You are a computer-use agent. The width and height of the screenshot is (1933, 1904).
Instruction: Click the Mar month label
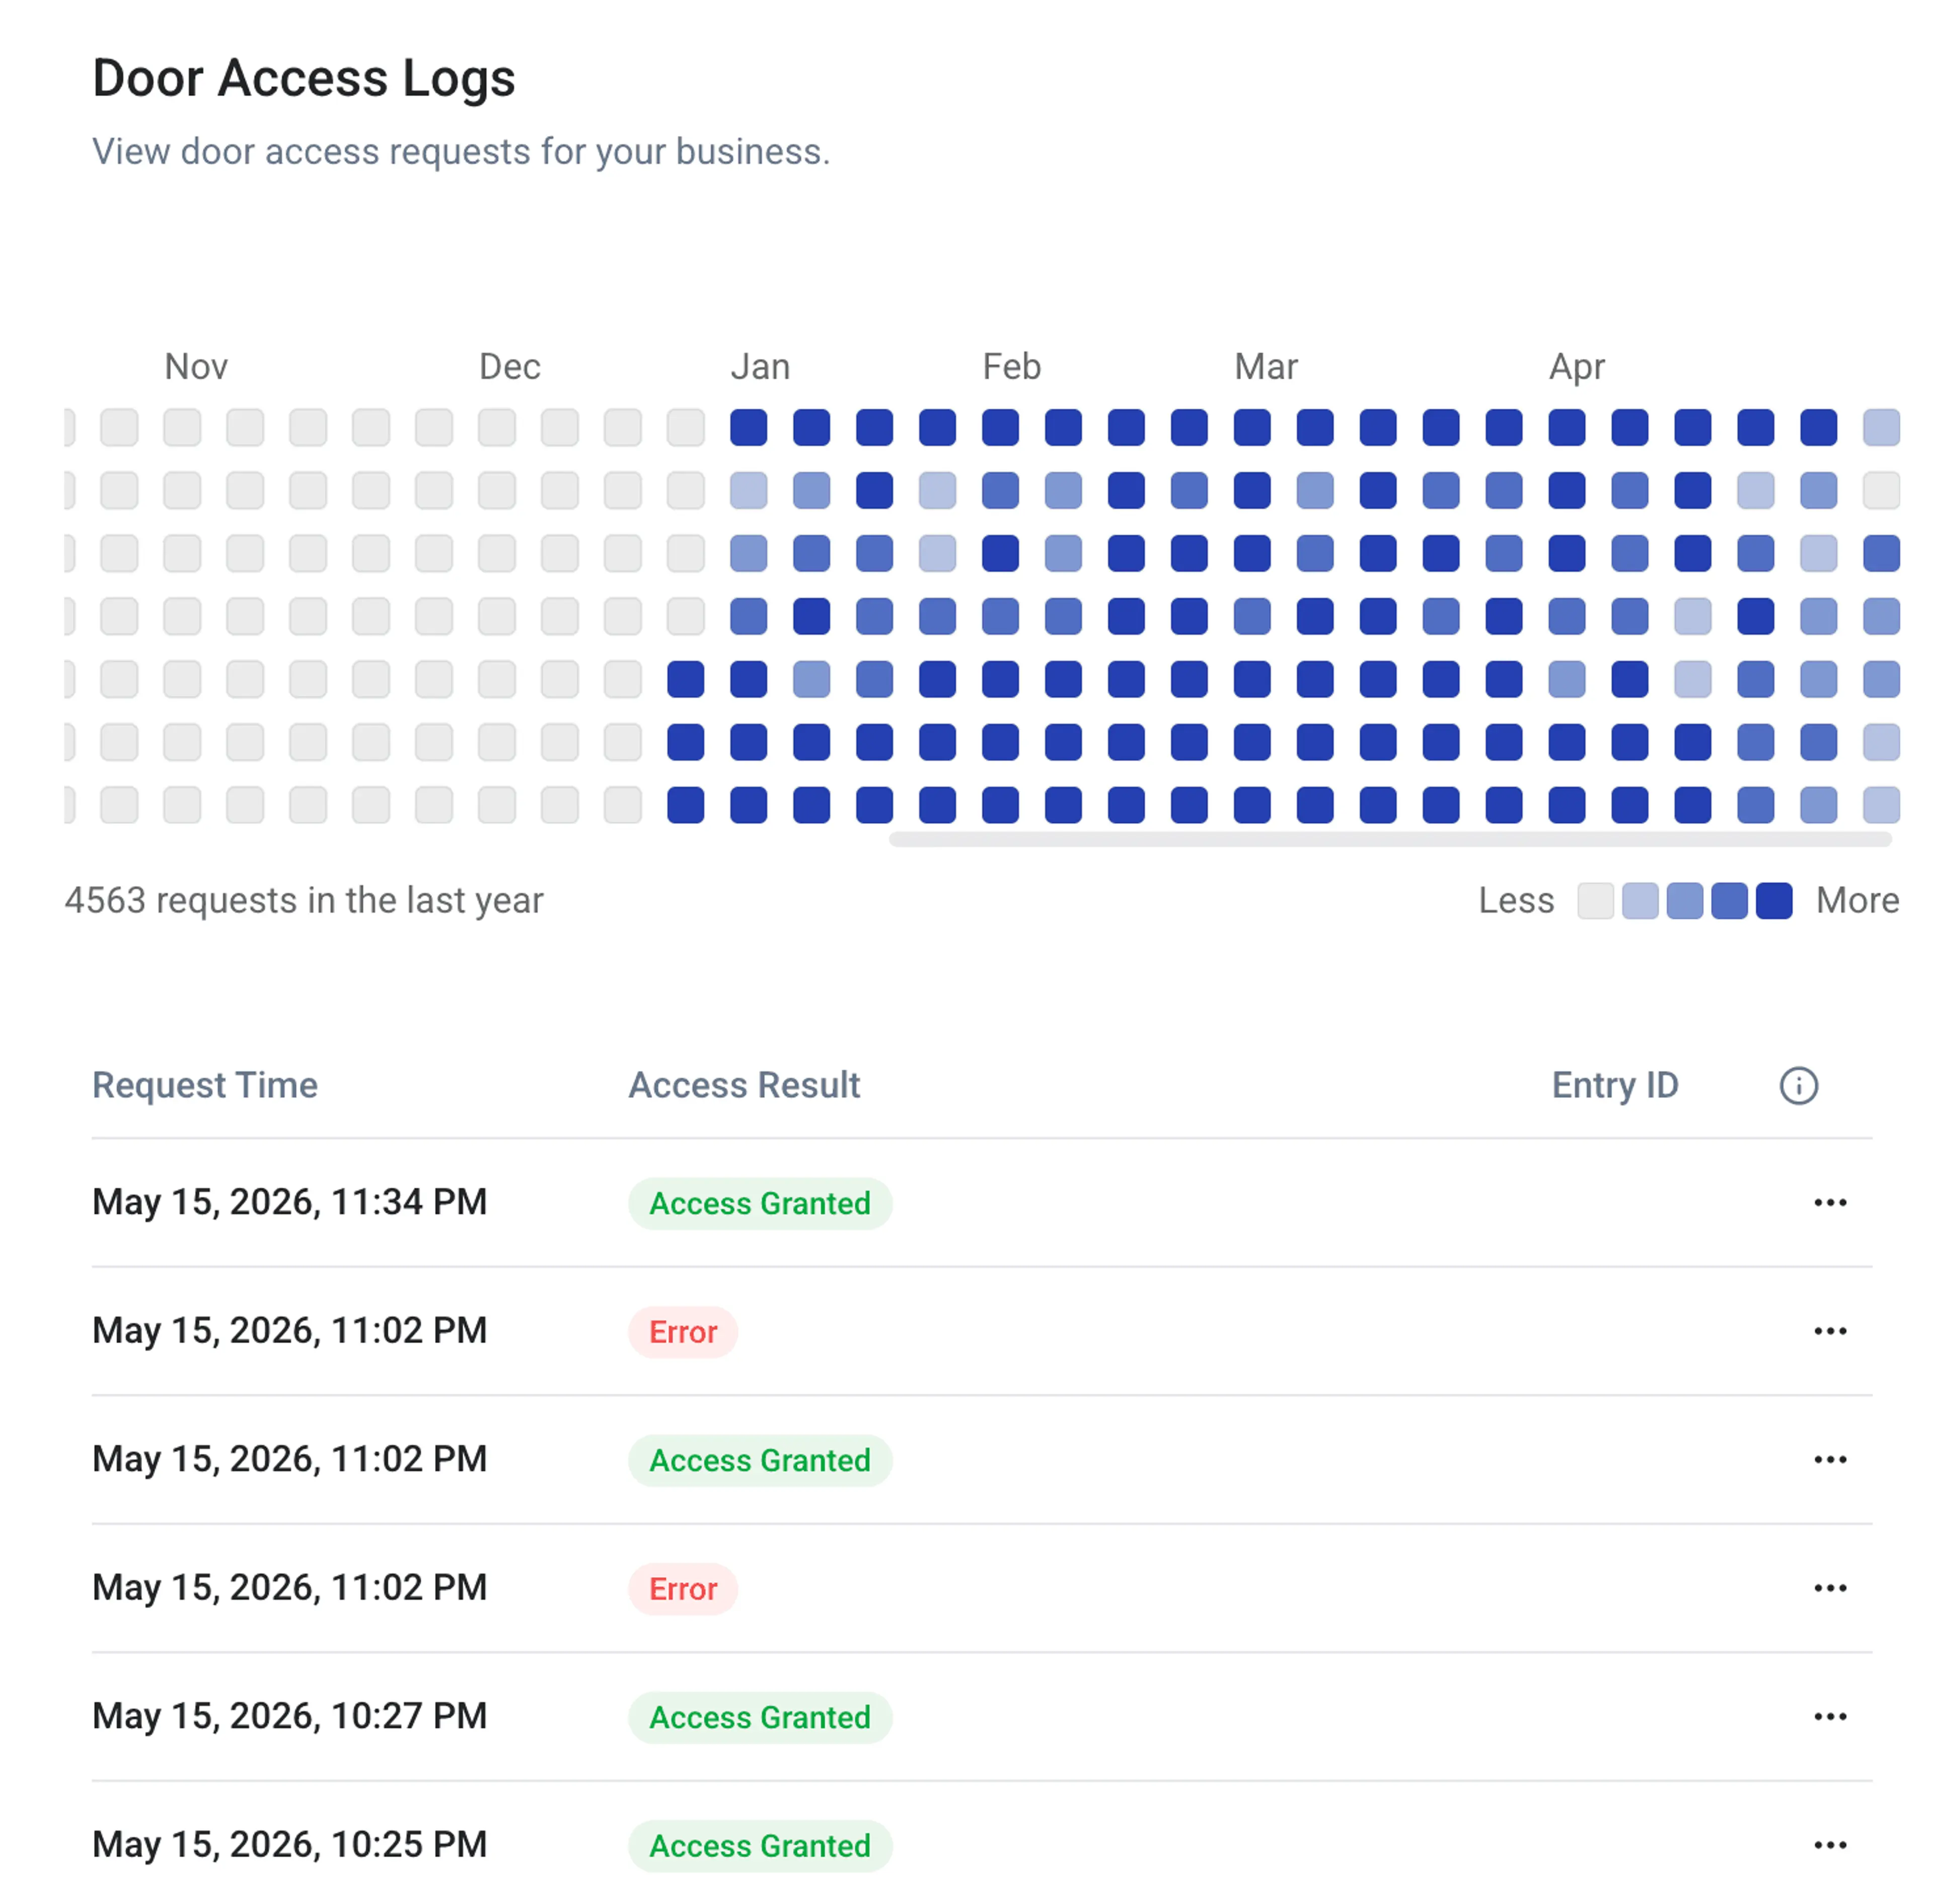tap(1265, 366)
